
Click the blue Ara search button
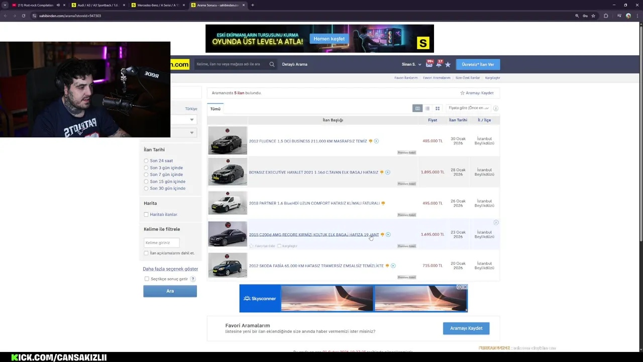(170, 291)
